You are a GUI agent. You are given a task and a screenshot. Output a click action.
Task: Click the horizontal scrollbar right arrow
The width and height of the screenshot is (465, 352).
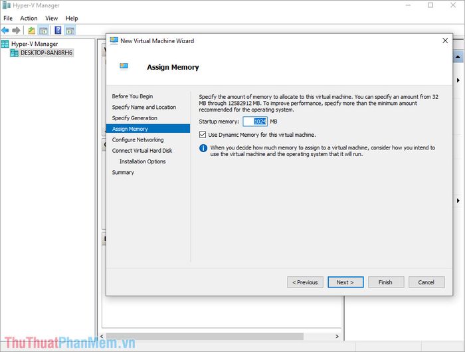337,336
